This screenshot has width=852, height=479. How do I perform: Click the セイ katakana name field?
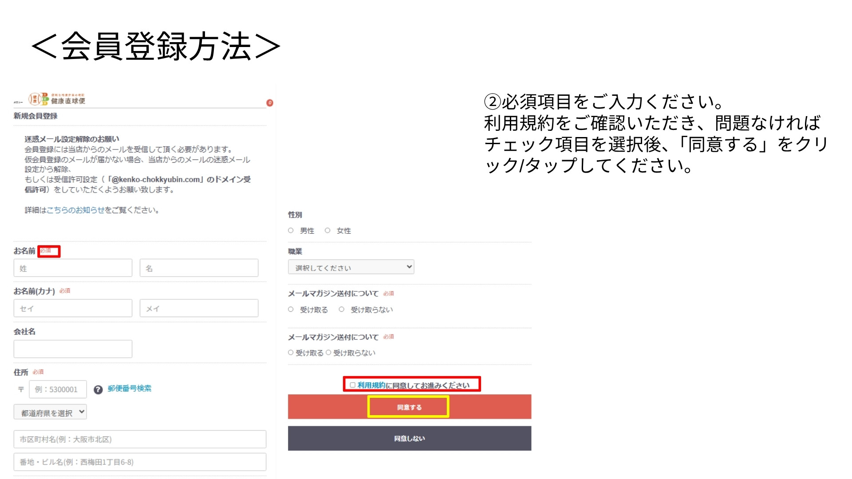click(72, 308)
